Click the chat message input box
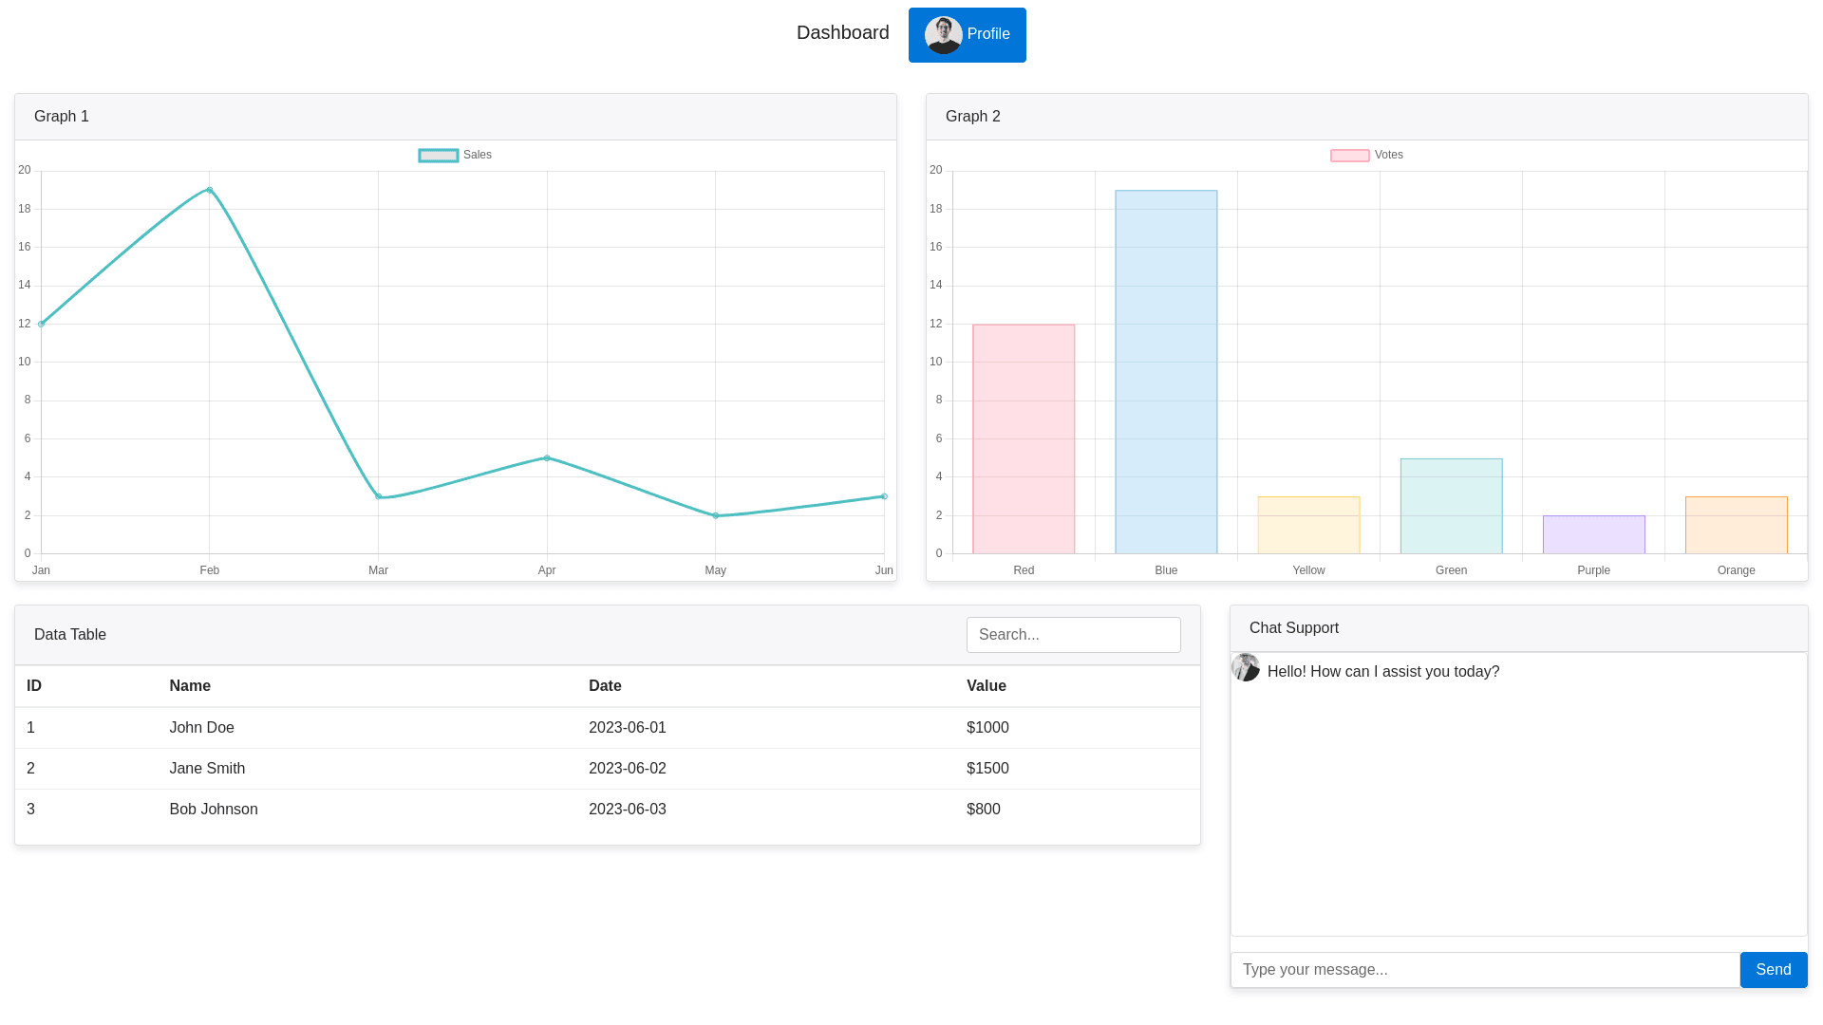 pyautogui.click(x=1485, y=970)
